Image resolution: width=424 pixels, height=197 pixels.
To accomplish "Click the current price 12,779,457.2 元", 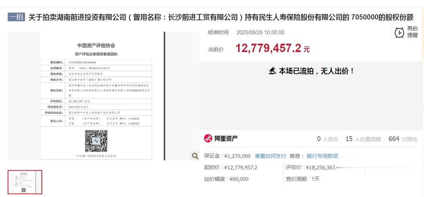I will tap(273, 48).
